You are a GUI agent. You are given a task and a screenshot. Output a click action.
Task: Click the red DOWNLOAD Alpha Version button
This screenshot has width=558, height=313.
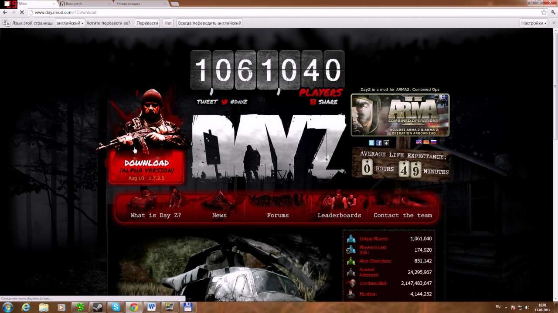pos(146,167)
